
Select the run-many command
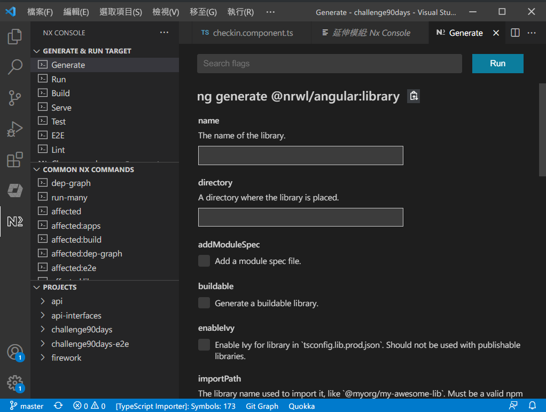point(105,198)
